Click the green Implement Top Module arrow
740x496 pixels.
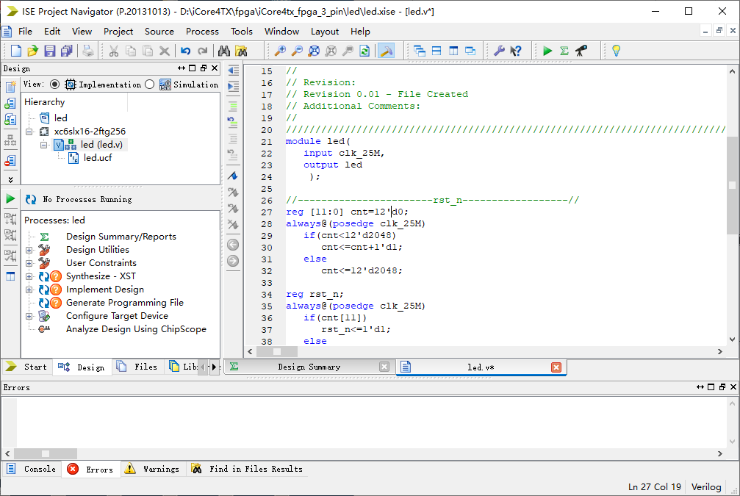(547, 51)
